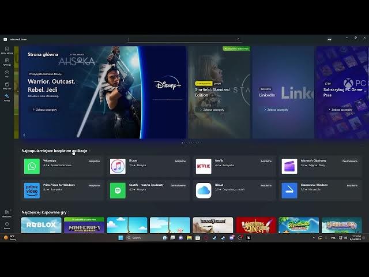Click the Windows Start button on taskbar
The height and width of the screenshot is (277, 369).
pyautogui.click(x=121, y=238)
